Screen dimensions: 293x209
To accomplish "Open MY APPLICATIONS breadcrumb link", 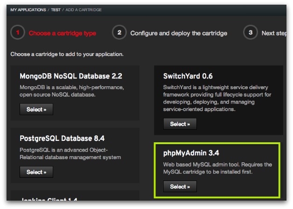I will coord(28,10).
